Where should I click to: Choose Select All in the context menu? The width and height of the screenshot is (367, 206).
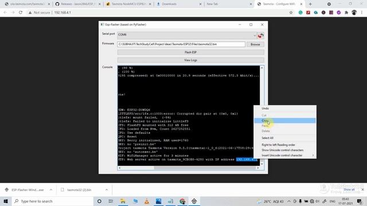click(x=285, y=138)
